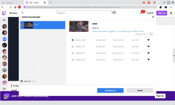
Task: Open the blue default user avatar
Action: (4, 39)
